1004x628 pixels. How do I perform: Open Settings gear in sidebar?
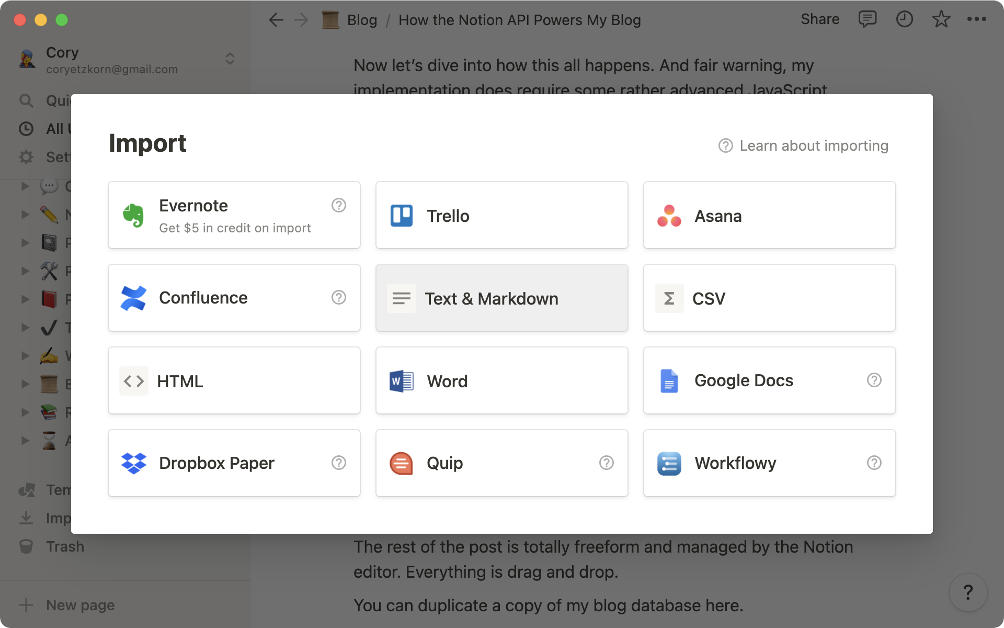pyautogui.click(x=26, y=157)
